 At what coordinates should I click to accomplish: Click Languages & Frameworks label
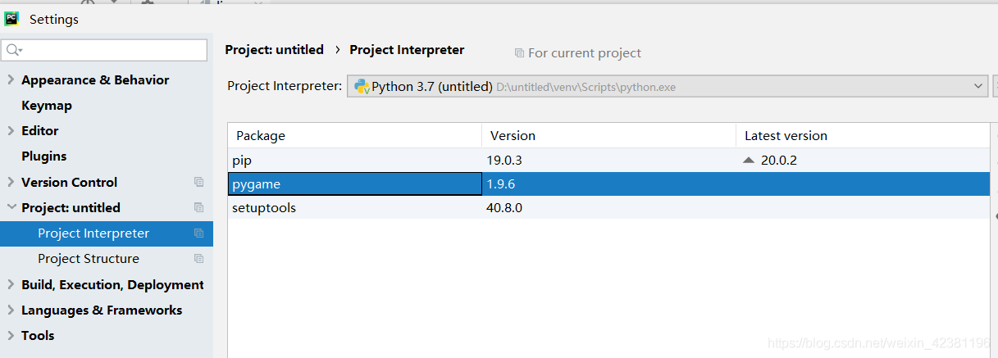(102, 310)
